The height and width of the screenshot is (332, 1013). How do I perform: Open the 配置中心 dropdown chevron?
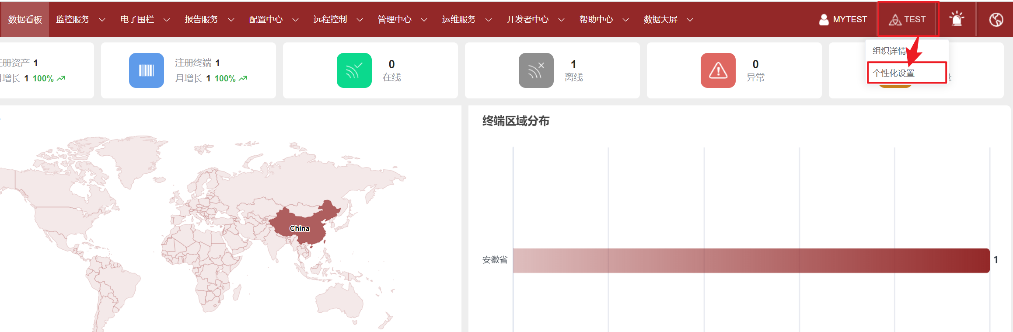(296, 20)
